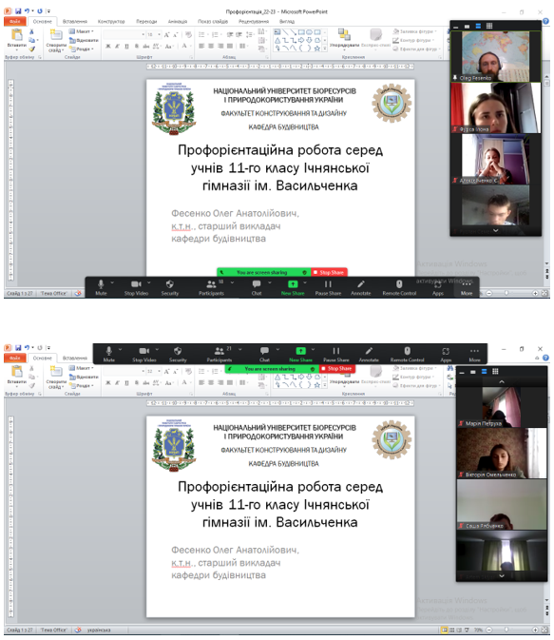Toggle Underline in upper PowerPoint ribbon

click(126, 47)
